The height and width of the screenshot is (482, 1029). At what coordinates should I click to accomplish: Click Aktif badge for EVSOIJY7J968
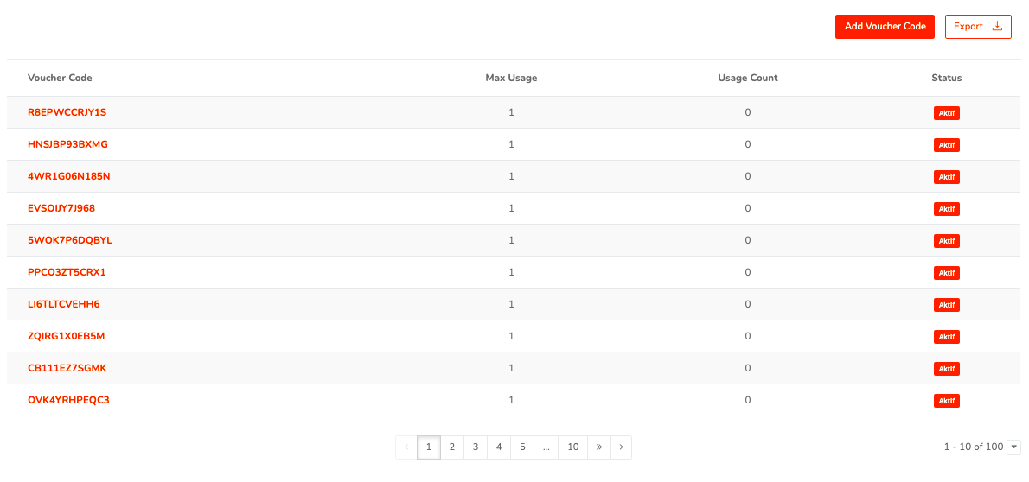click(x=946, y=209)
